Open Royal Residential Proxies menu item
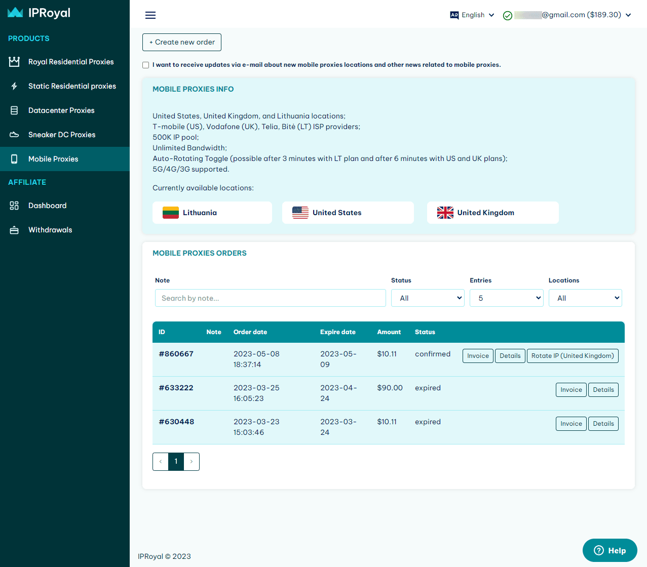The height and width of the screenshot is (567, 647). click(65, 62)
